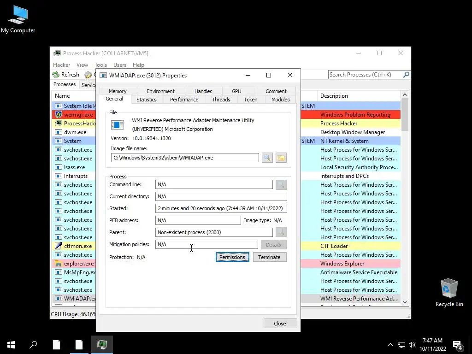The width and height of the screenshot is (472, 354).
Task: Click the Description column header
Action: (359, 96)
